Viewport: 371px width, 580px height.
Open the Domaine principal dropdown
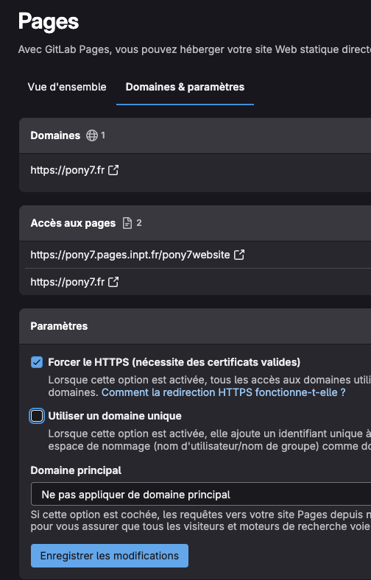[201, 494]
